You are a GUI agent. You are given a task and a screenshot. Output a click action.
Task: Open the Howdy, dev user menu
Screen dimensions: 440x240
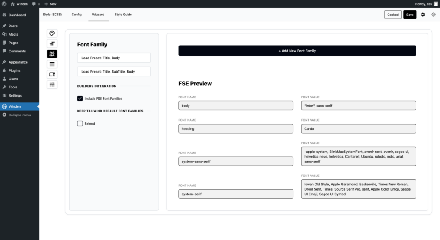[x=426, y=4]
